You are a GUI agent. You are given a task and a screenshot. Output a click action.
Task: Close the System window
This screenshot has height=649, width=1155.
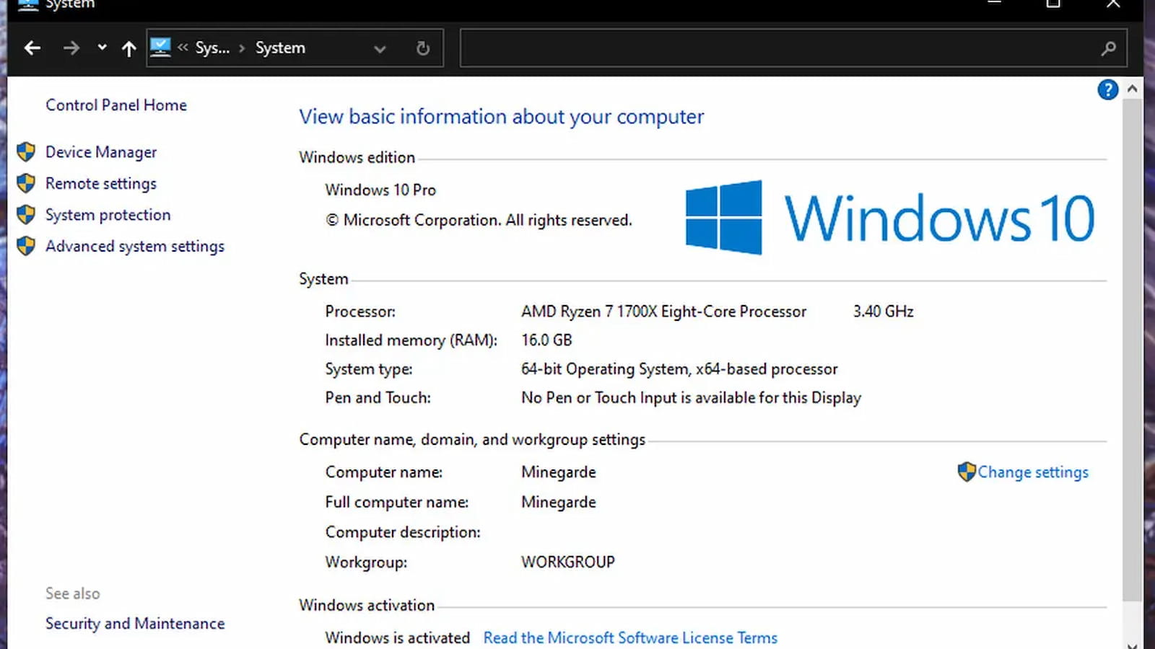[x=1113, y=4]
